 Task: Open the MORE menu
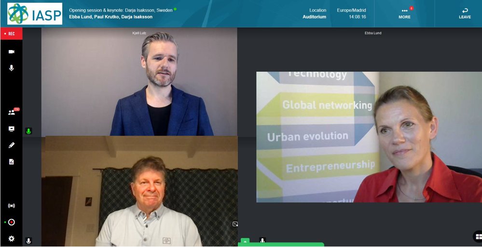pos(404,14)
